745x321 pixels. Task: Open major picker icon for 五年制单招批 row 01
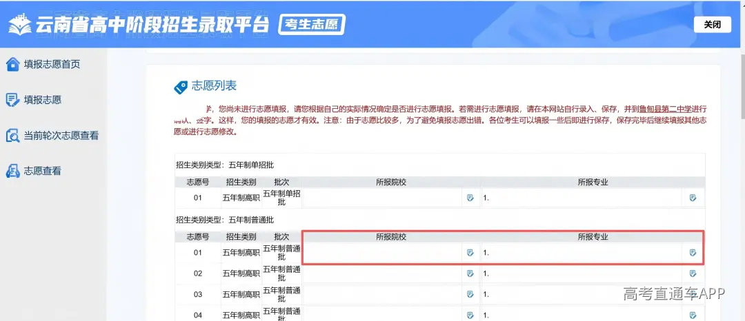coord(693,198)
